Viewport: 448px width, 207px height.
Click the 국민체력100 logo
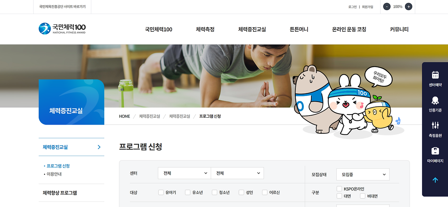62,29
